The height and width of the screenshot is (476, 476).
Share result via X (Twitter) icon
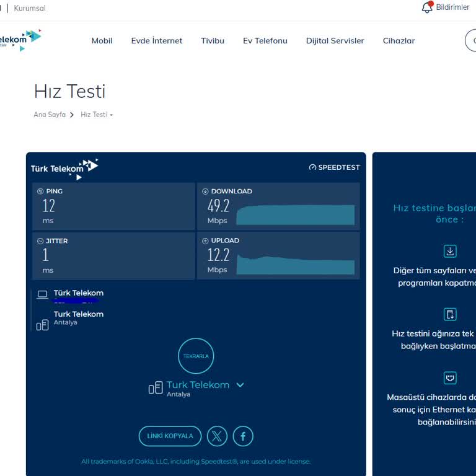pyautogui.click(x=217, y=436)
